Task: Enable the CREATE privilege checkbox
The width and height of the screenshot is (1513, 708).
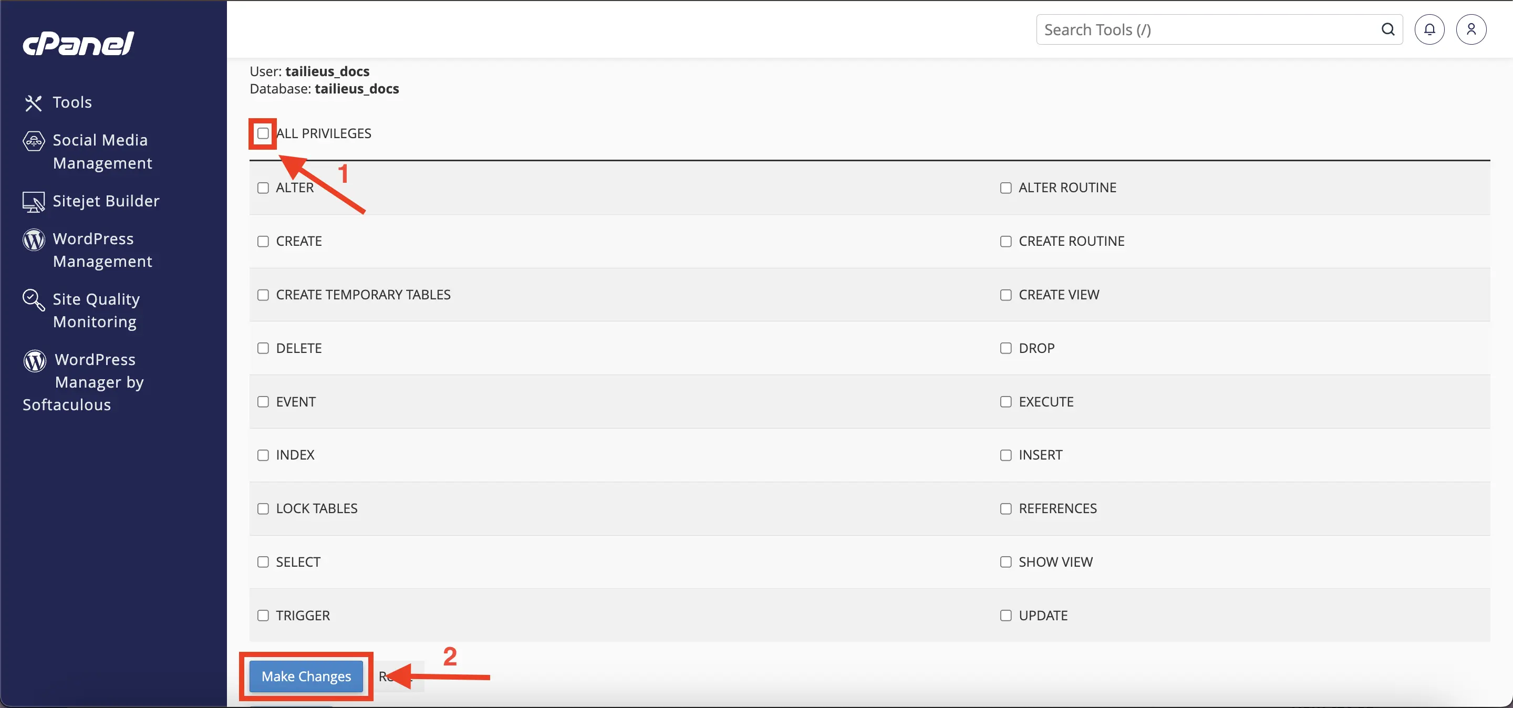Action: (263, 241)
